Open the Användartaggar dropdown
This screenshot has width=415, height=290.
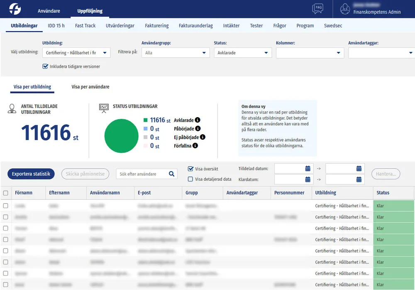[x=382, y=53]
